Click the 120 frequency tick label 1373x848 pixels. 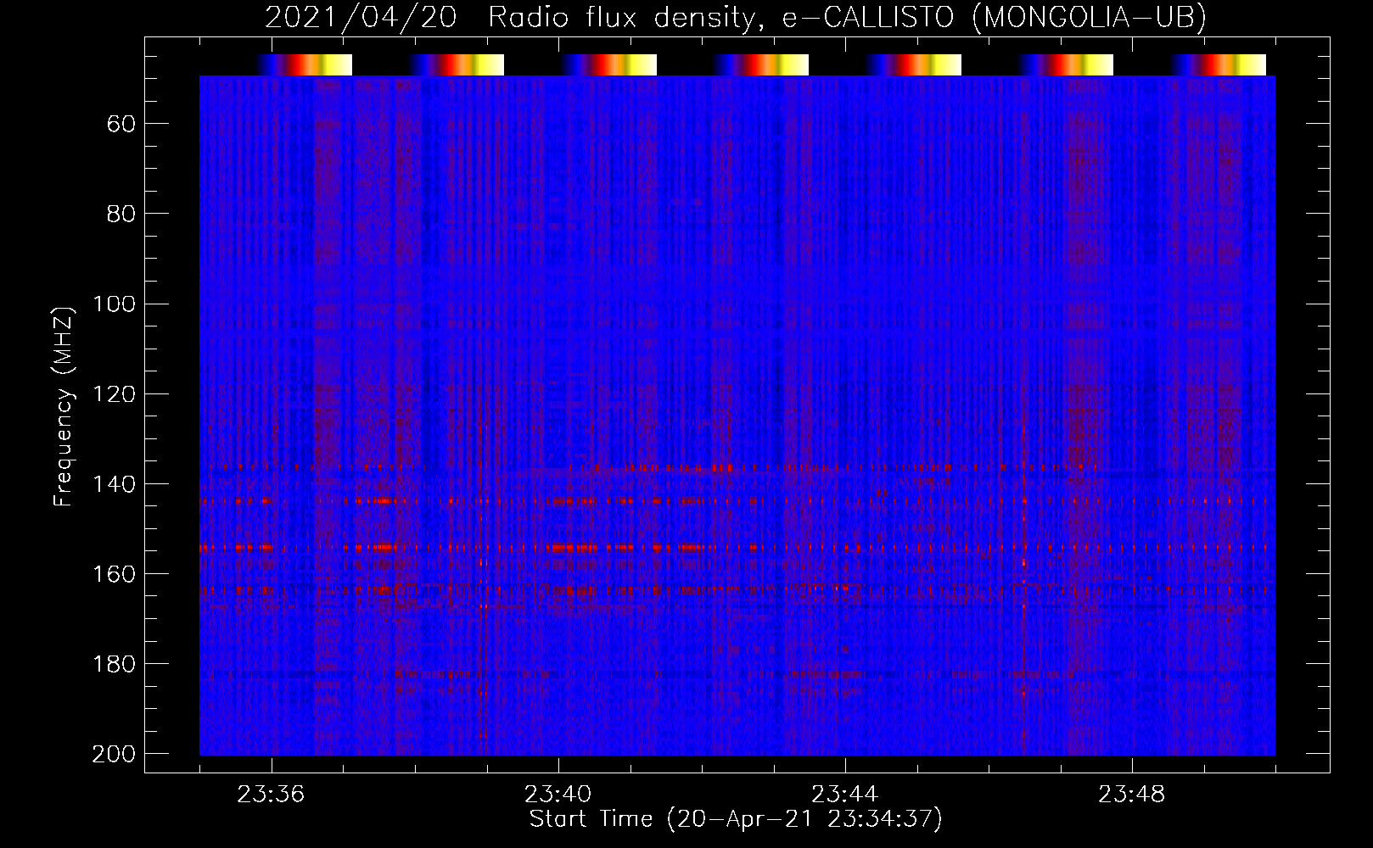click(115, 394)
